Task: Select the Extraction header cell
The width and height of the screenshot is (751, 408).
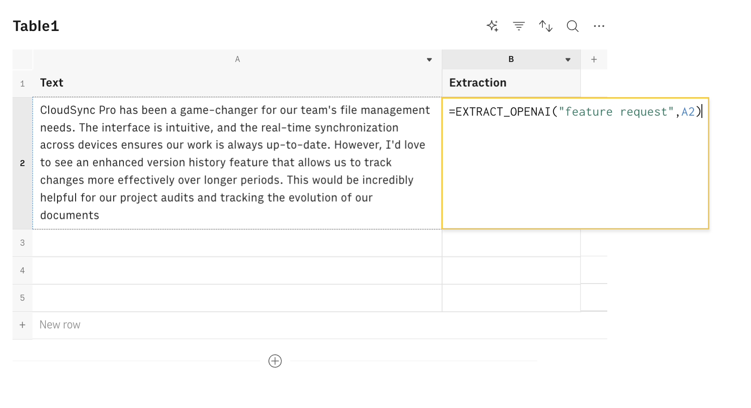Action: tap(511, 83)
